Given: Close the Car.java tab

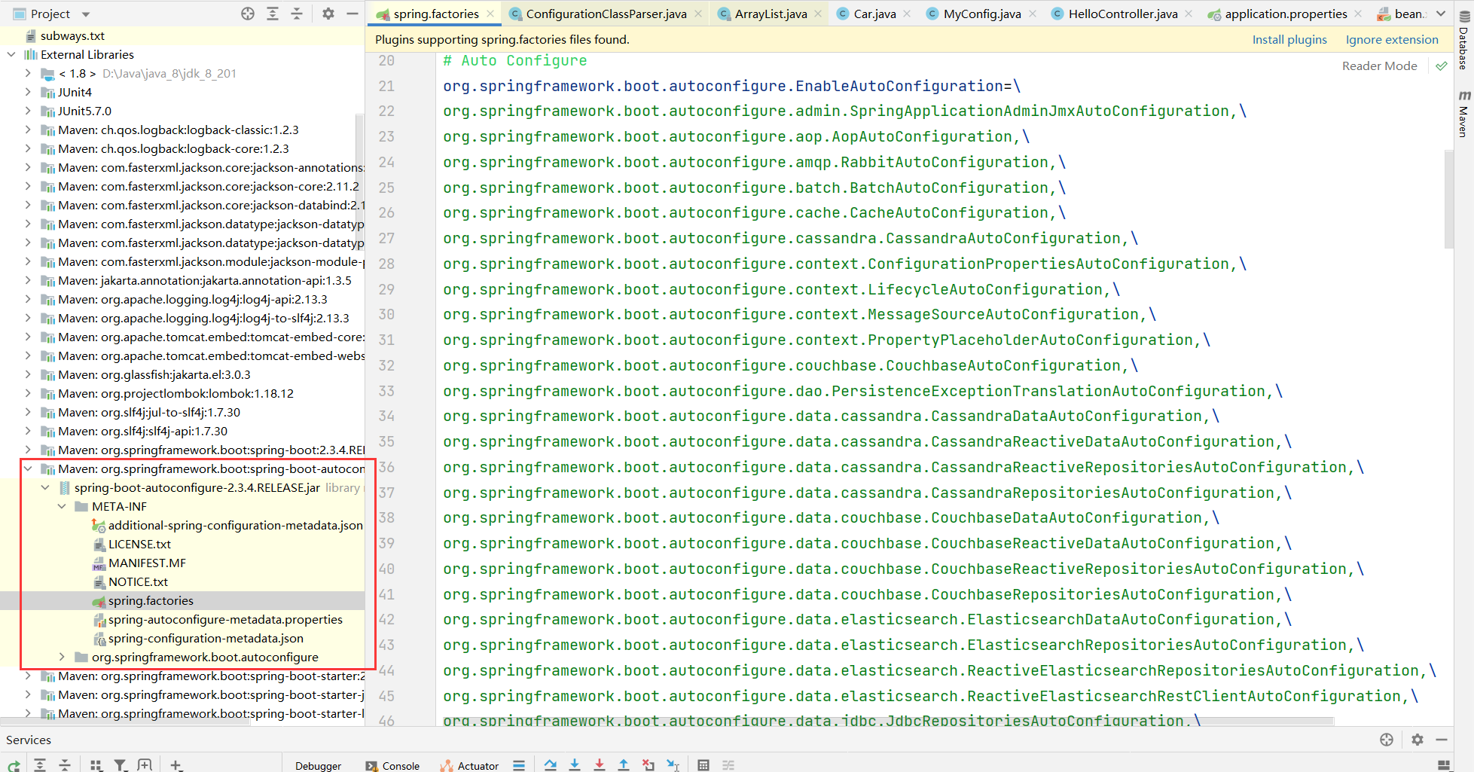Looking at the screenshot, I should [907, 14].
